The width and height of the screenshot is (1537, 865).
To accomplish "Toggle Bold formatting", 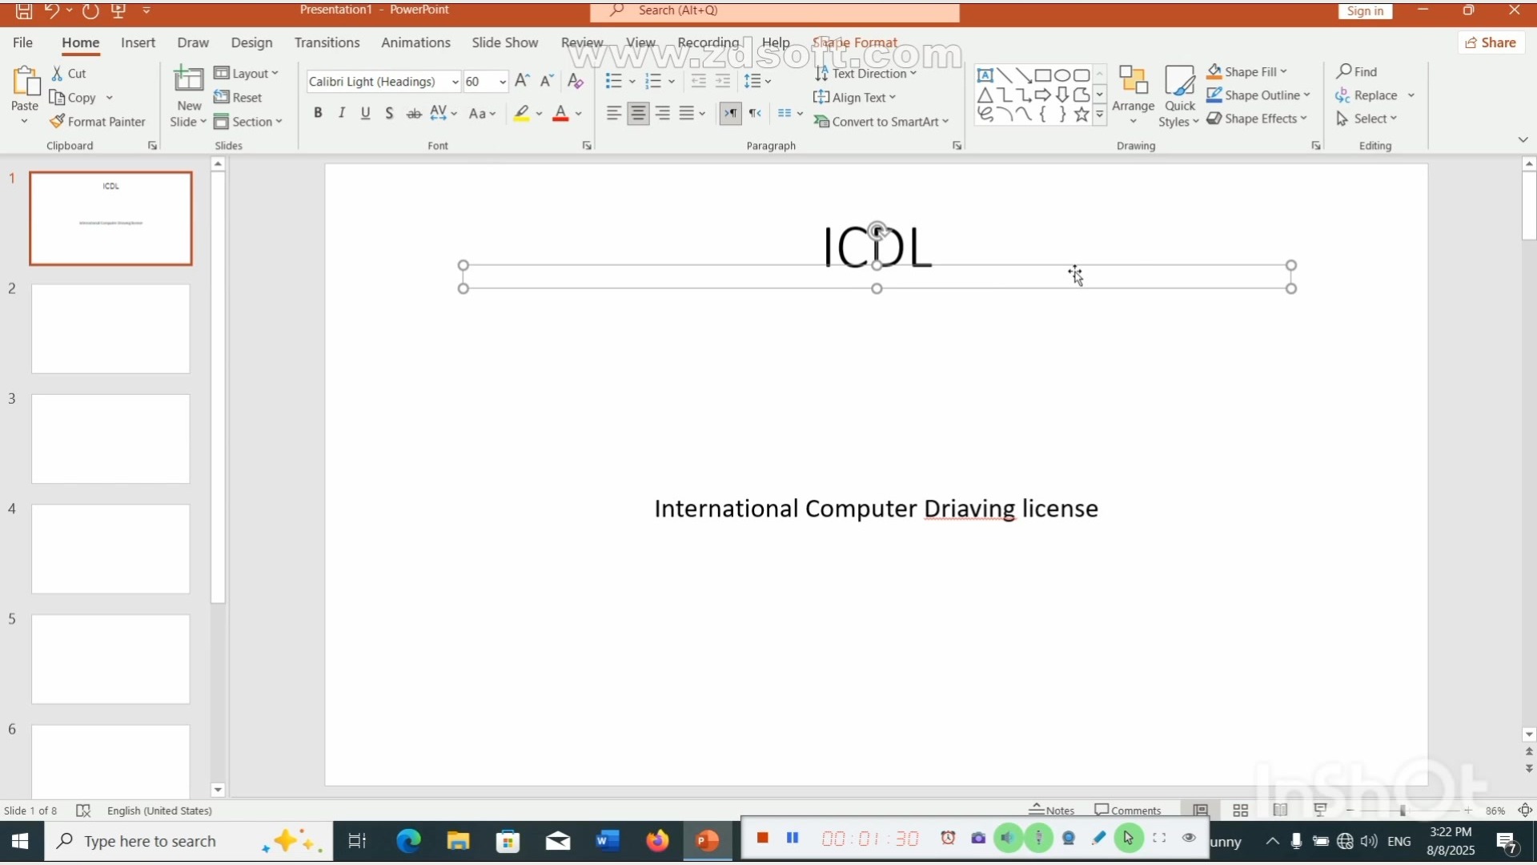I will click(x=318, y=114).
